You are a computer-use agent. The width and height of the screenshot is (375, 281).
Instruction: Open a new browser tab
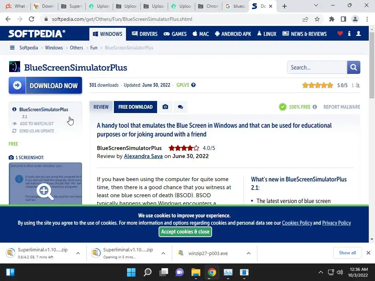284,6
